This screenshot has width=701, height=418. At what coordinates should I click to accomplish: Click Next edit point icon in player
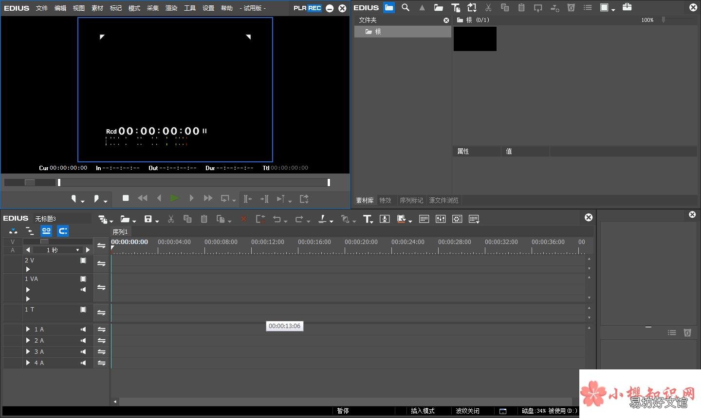[264, 198]
